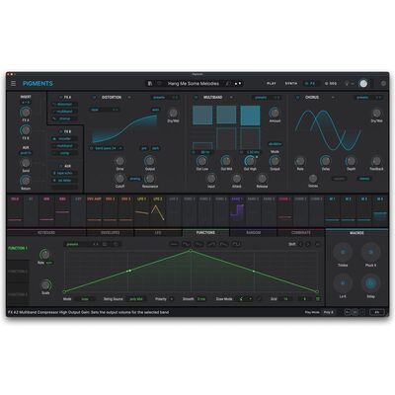Toggle the FX A bus power
Viewport: 395px width, 395px height.
pyautogui.click(x=61, y=98)
